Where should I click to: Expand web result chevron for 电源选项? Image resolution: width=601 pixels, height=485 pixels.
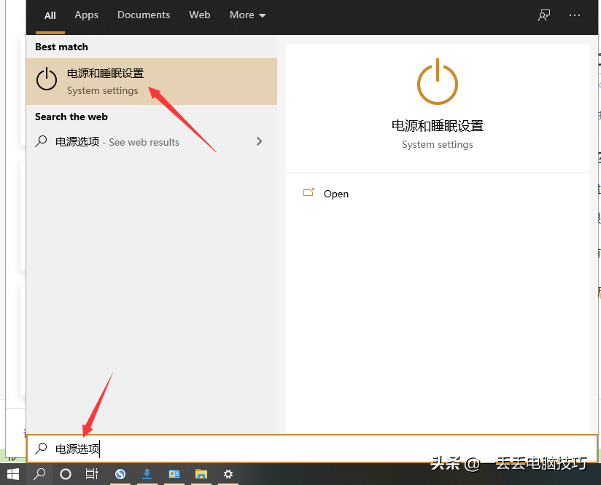coord(259,142)
